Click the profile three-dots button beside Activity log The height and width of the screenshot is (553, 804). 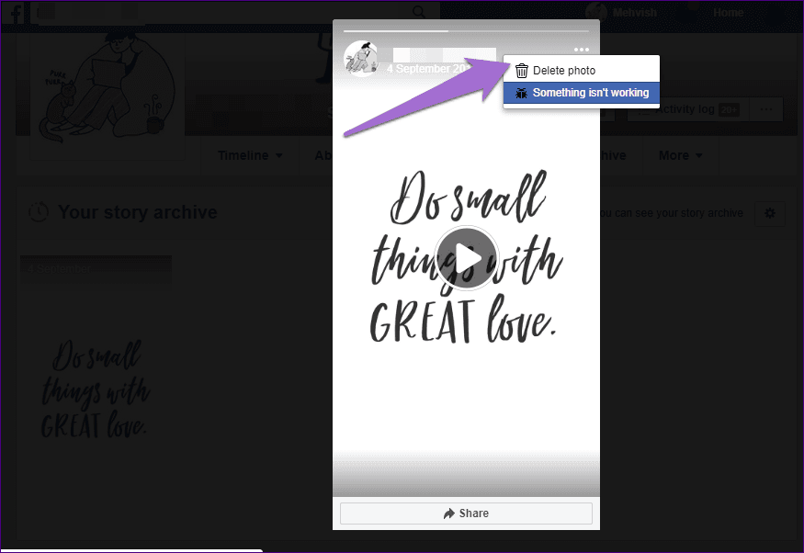click(x=766, y=109)
